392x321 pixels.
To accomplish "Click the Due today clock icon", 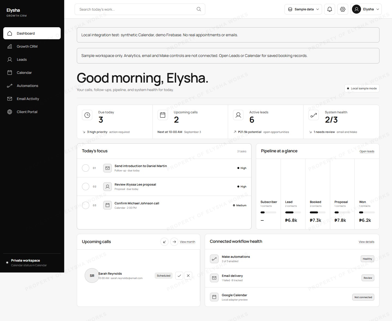I will (x=87, y=115).
